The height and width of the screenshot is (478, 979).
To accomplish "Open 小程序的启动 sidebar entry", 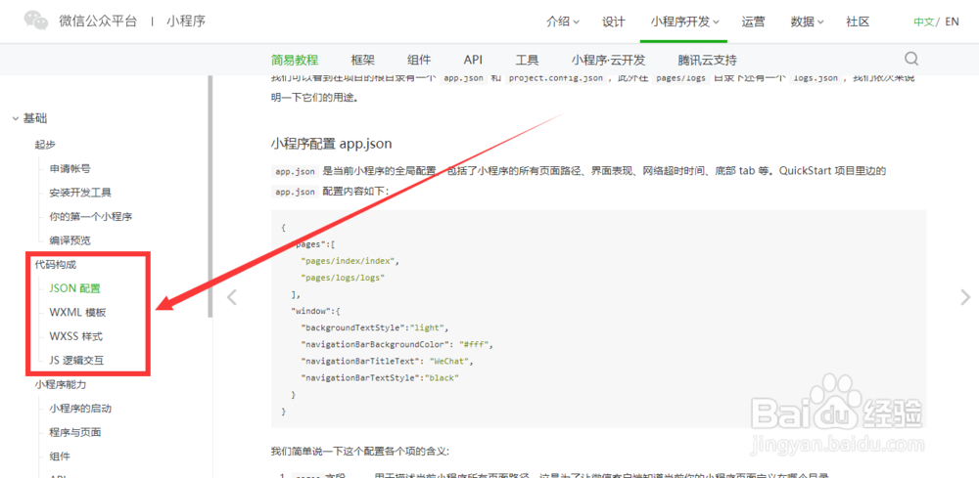I will click(x=80, y=409).
